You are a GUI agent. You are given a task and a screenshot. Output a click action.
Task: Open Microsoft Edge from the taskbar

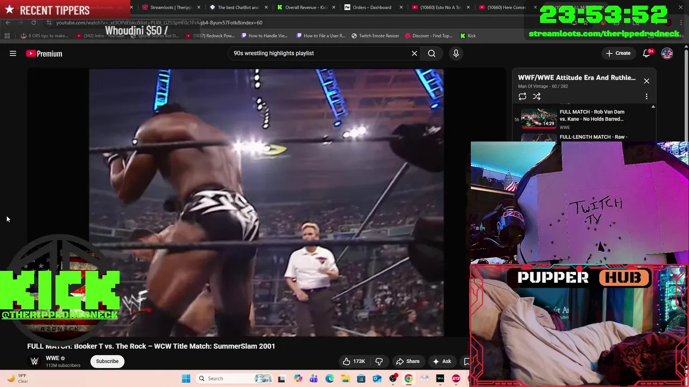tap(329, 378)
